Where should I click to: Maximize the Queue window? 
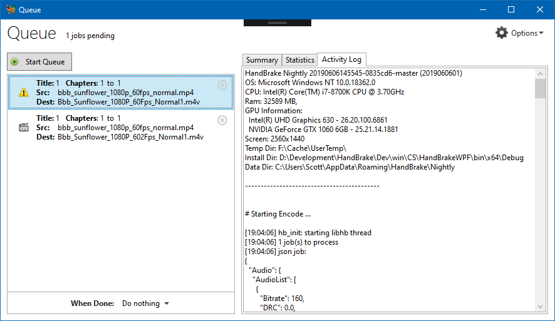511,9
